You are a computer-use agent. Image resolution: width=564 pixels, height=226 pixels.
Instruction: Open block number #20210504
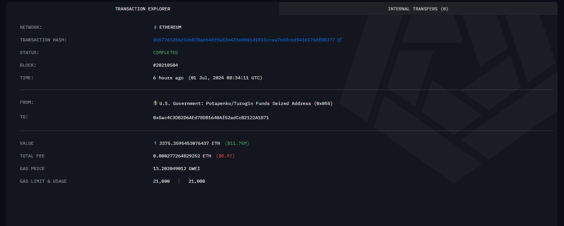tap(165, 65)
